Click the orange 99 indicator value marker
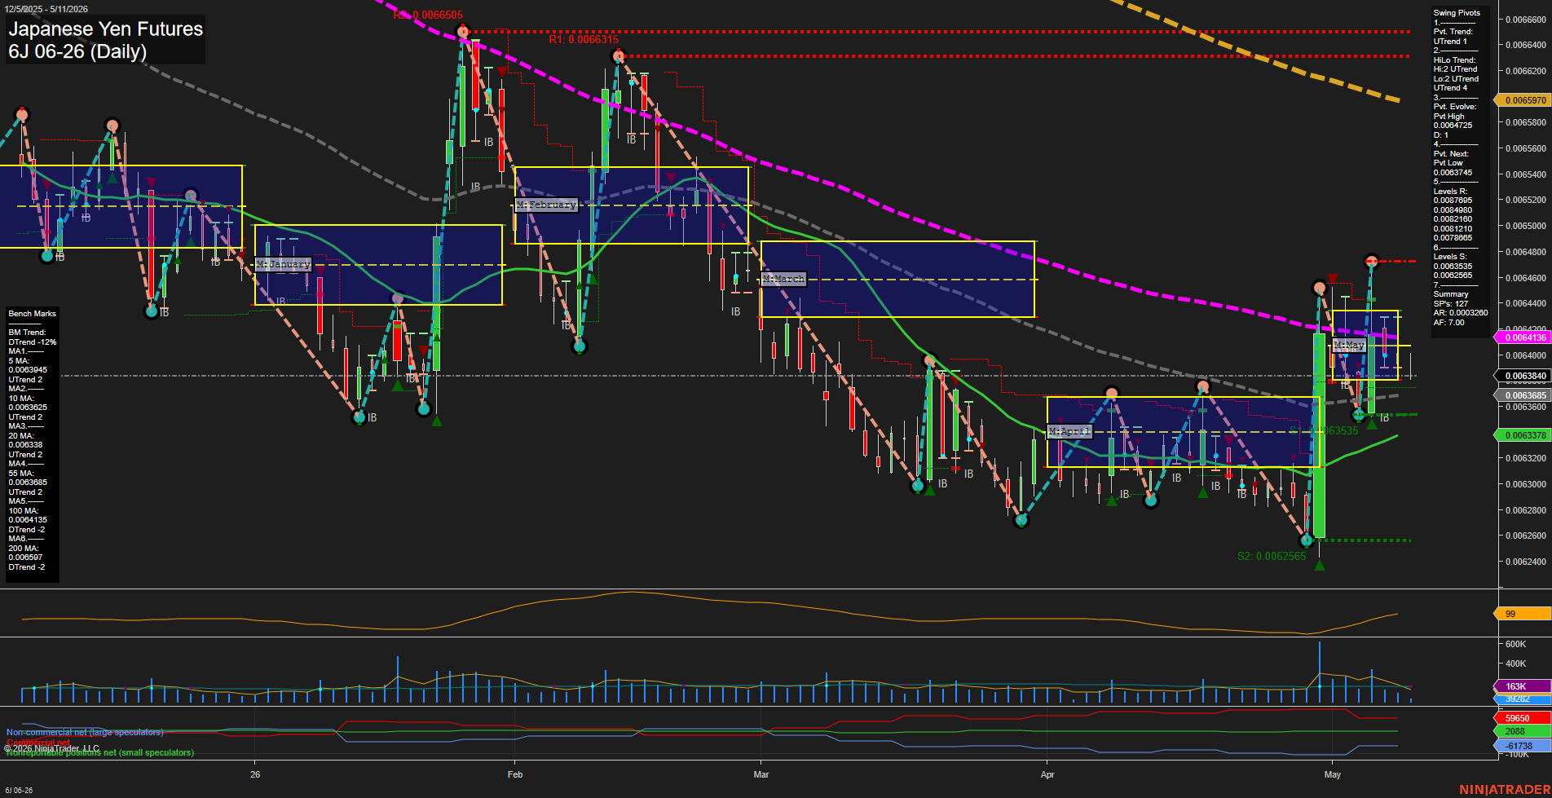The image size is (1552, 798). [1523, 614]
